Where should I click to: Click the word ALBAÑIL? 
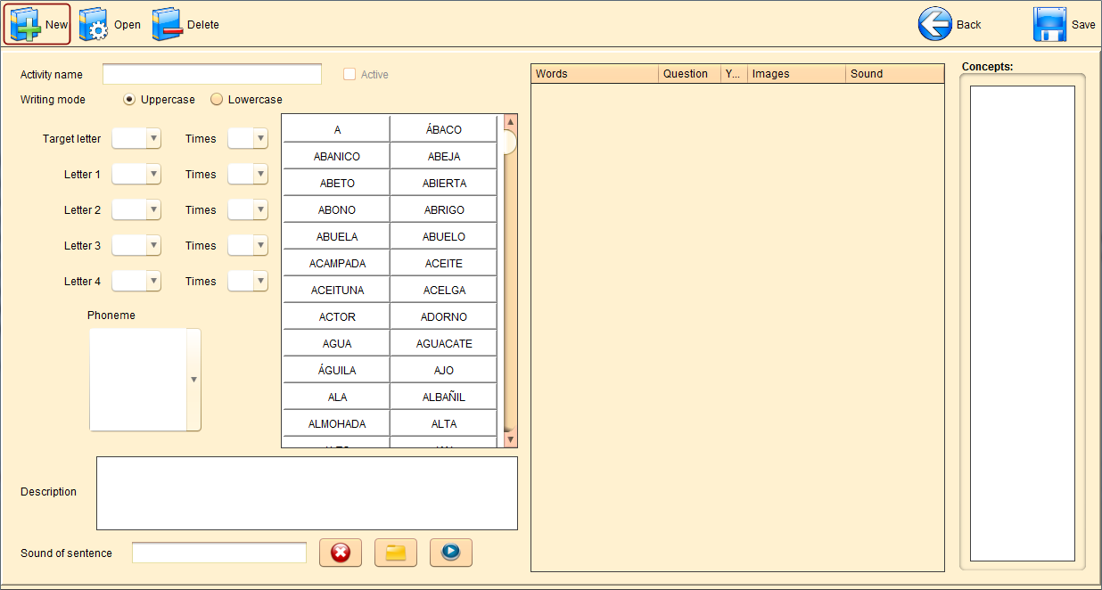pyautogui.click(x=444, y=397)
